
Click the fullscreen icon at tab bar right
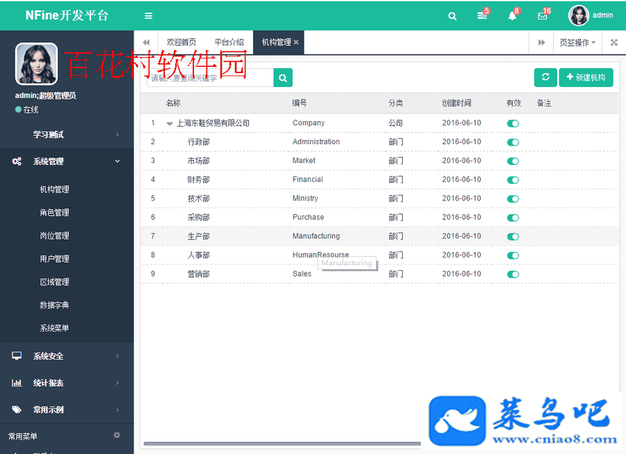point(614,42)
